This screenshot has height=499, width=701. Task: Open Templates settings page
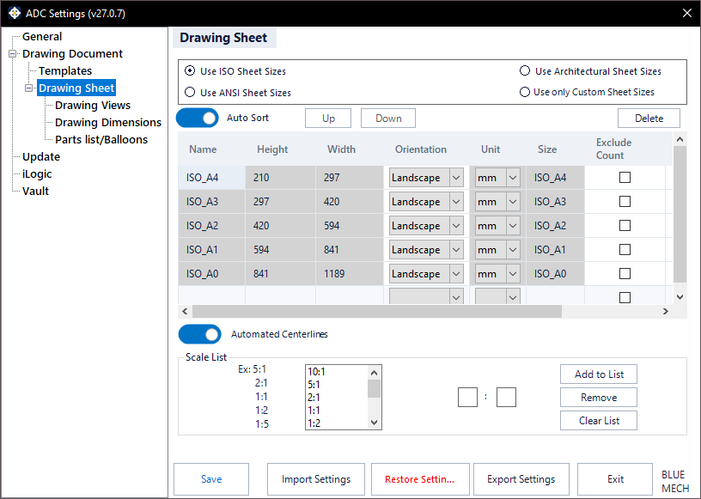tap(64, 70)
